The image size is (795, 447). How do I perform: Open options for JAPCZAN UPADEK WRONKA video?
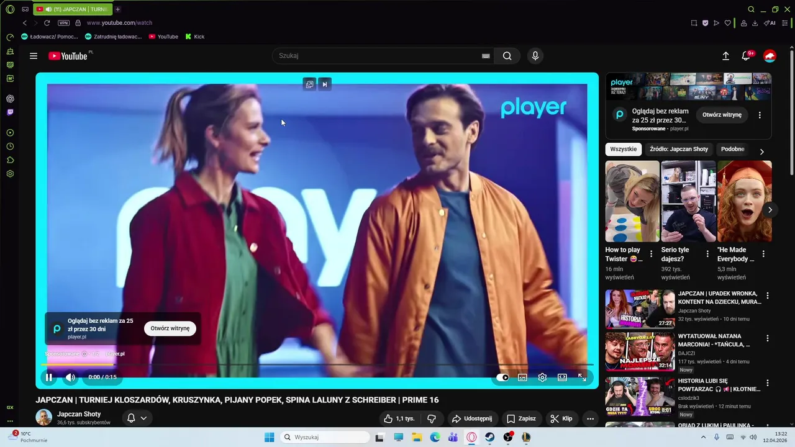pyautogui.click(x=768, y=296)
